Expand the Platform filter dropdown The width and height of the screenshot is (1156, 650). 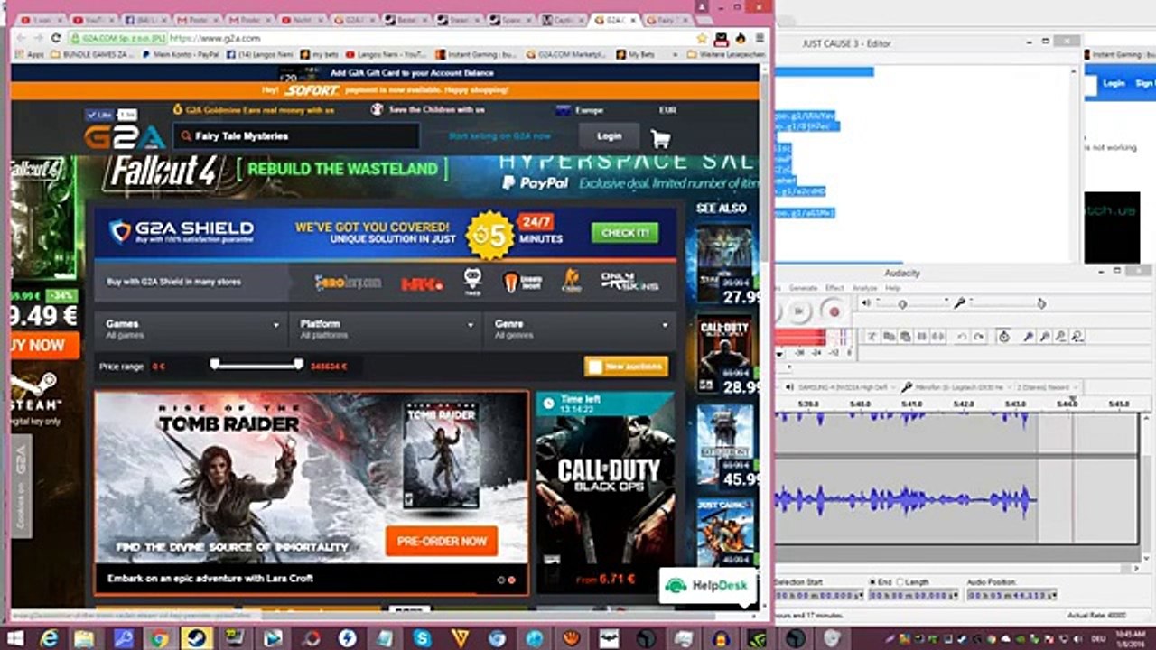[x=386, y=329]
